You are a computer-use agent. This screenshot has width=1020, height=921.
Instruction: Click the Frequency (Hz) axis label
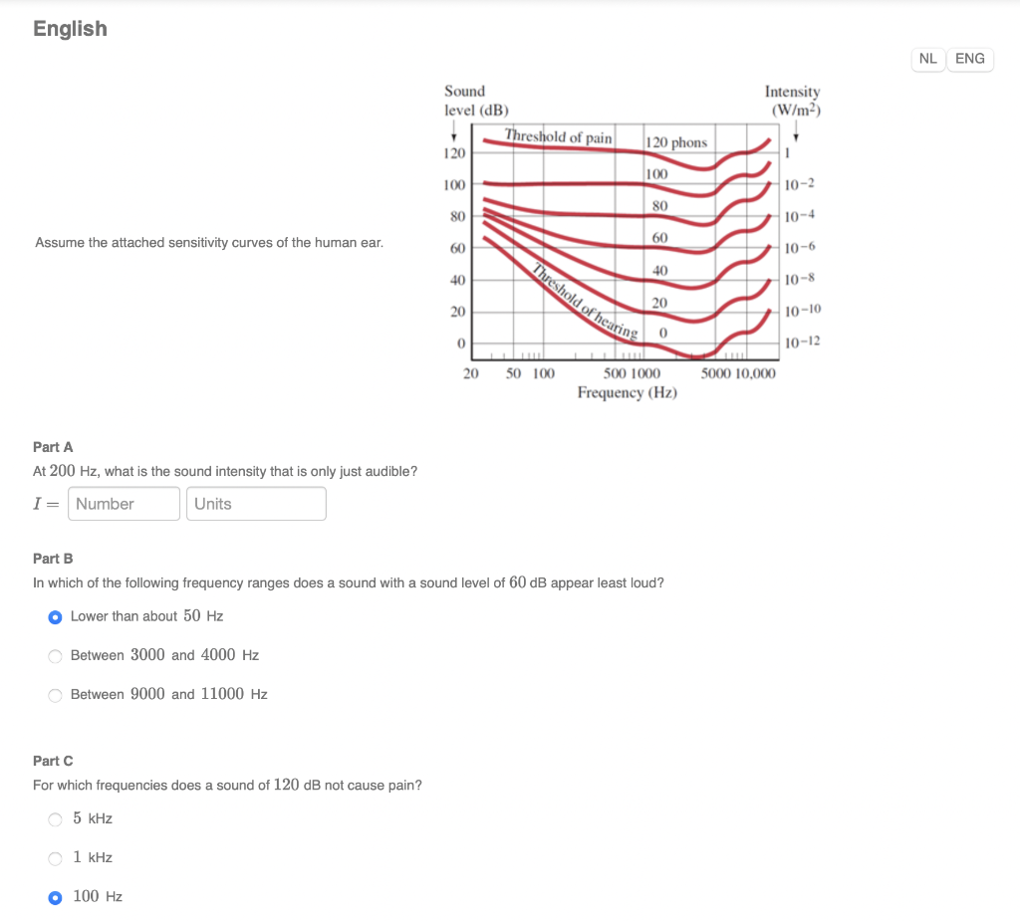[627, 392]
